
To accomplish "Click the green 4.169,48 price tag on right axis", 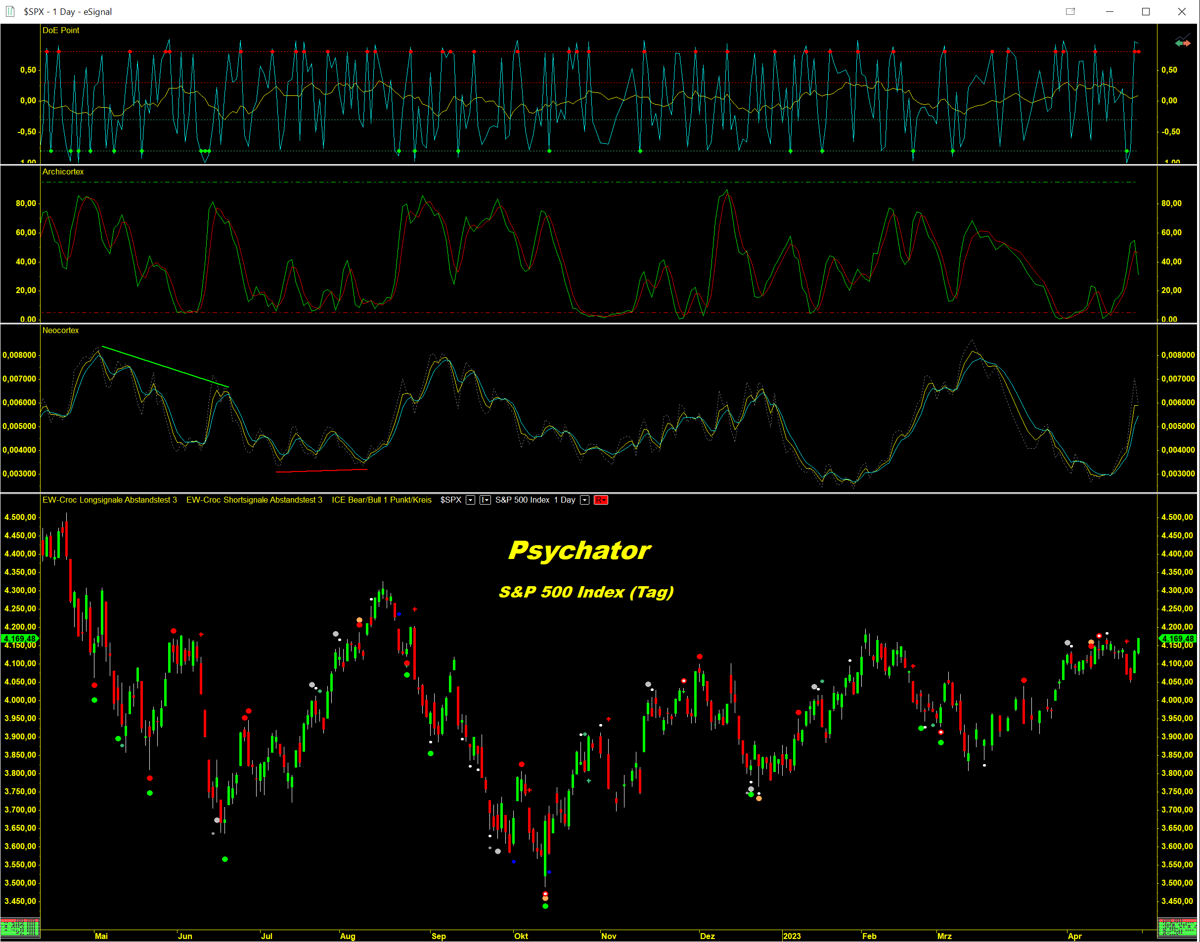I will (1177, 639).
